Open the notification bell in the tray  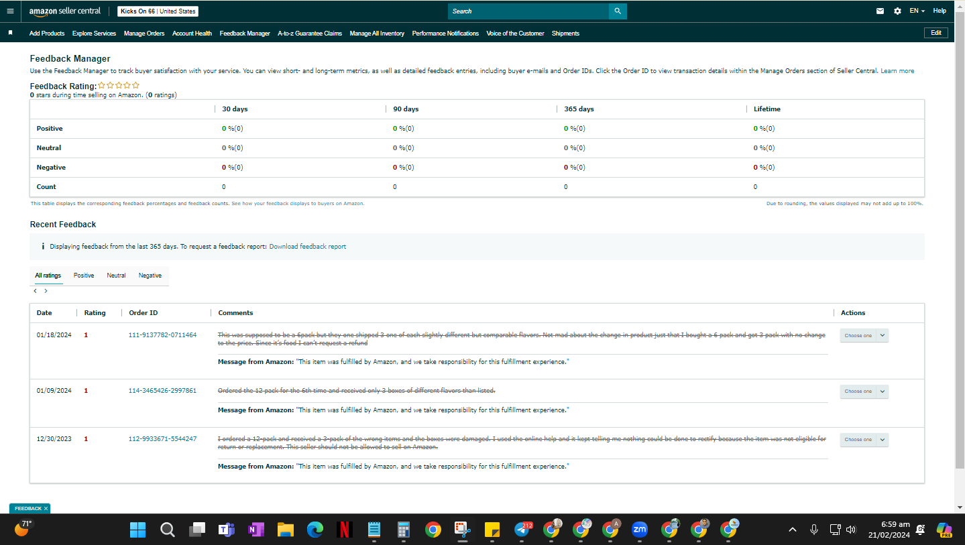pos(921,530)
